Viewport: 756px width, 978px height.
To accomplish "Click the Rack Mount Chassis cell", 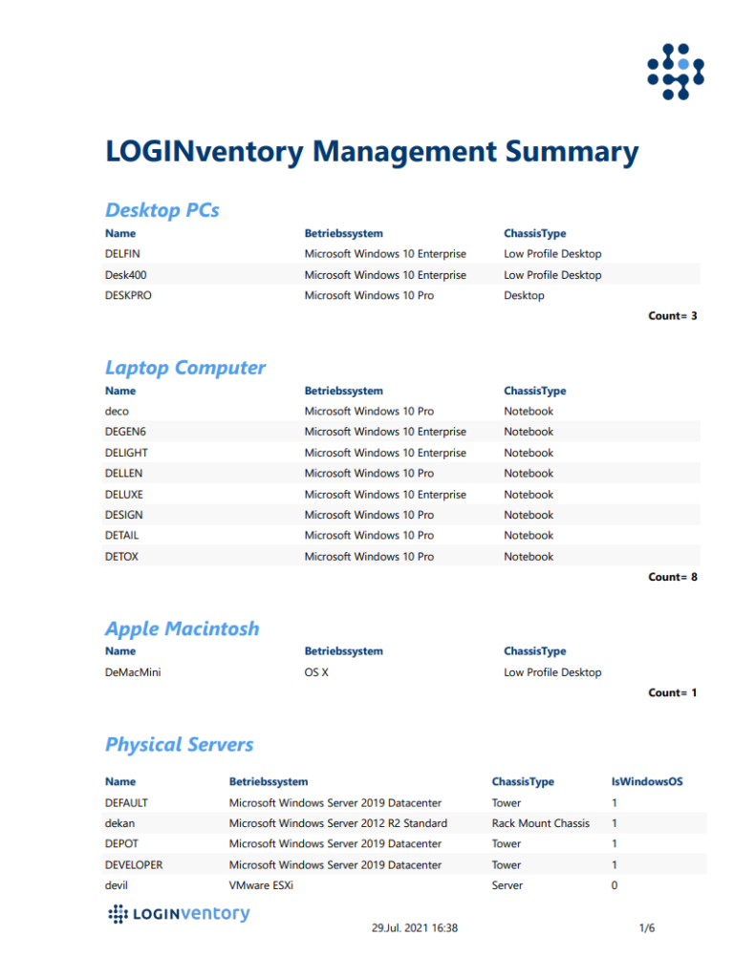I will (540, 824).
